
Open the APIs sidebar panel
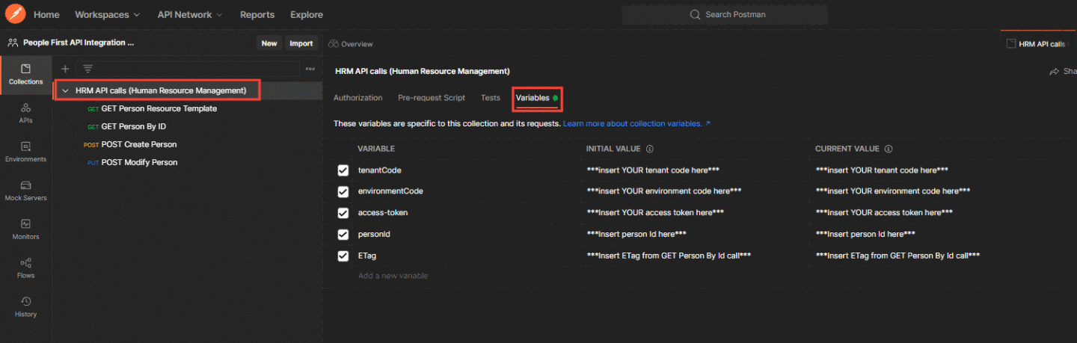click(x=25, y=113)
